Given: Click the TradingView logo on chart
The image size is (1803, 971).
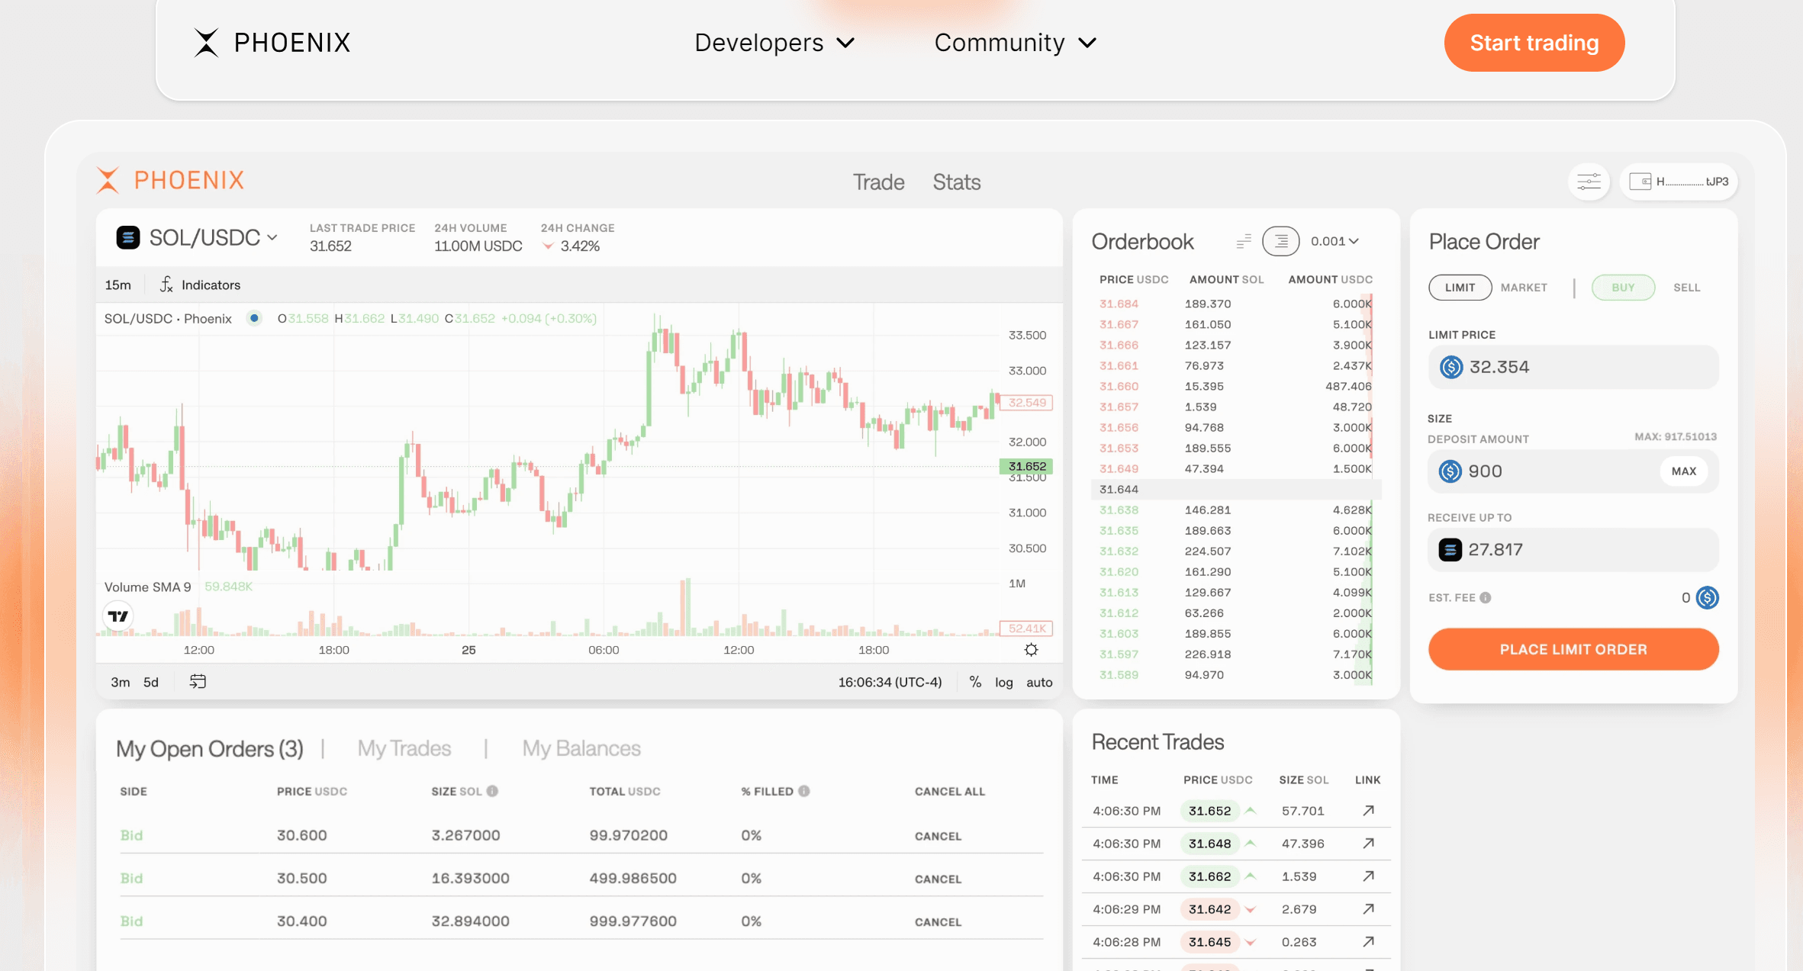Looking at the screenshot, I should (x=118, y=616).
